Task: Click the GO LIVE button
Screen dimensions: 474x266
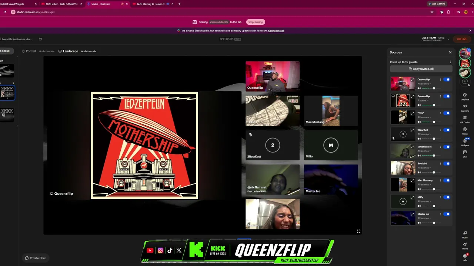Action: pyautogui.click(x=462, y=39)
